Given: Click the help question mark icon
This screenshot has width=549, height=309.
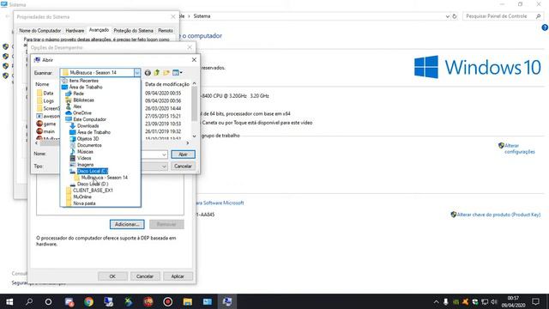Looking at the screenshot, I should 545,27.
